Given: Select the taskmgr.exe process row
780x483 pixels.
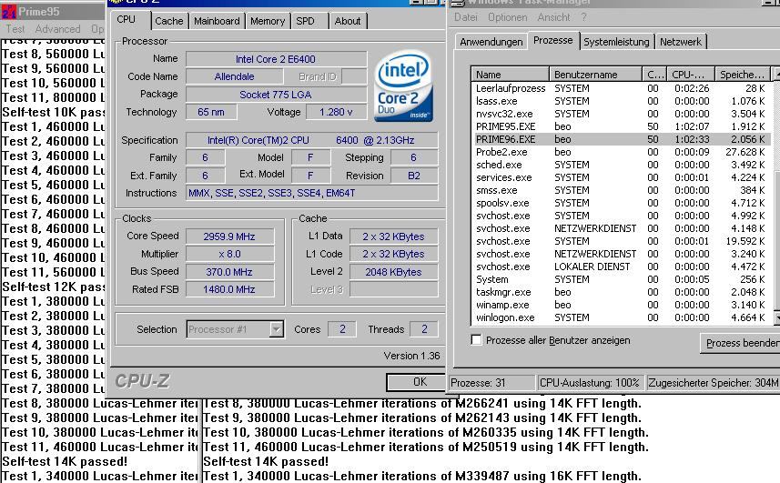Looking at the screenshot, I should pos(621,292).
